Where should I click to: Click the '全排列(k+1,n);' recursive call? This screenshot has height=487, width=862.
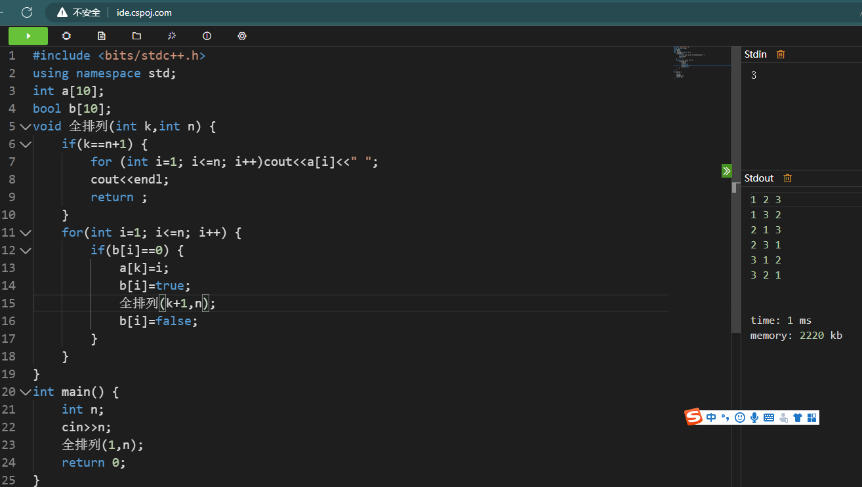click(168, 303)
